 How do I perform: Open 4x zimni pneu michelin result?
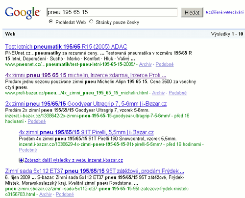click(x=86, y=75)
